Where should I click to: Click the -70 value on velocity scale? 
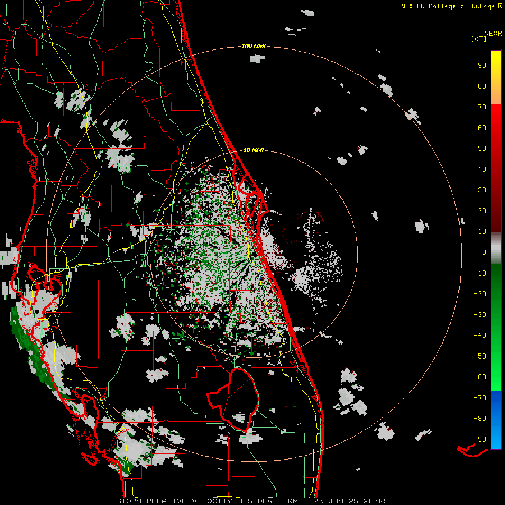(480, 397)
